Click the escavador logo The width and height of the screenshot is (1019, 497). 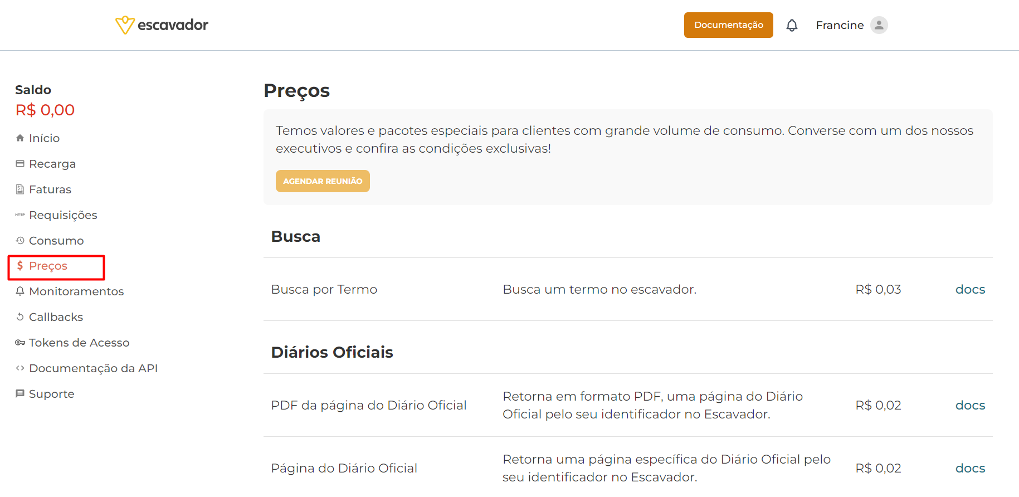[162, 25]
